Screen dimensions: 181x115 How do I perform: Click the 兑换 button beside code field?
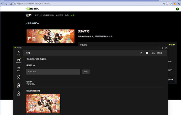point(86,72)
